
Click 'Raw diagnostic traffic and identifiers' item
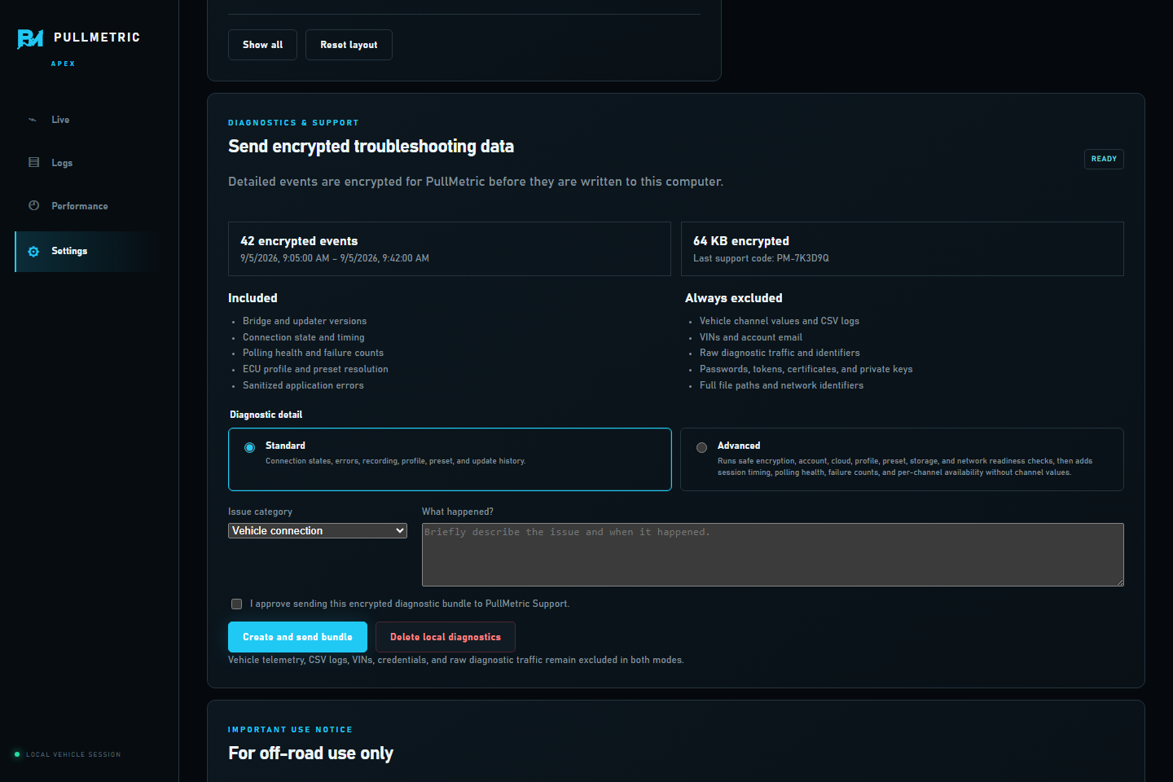780,353
